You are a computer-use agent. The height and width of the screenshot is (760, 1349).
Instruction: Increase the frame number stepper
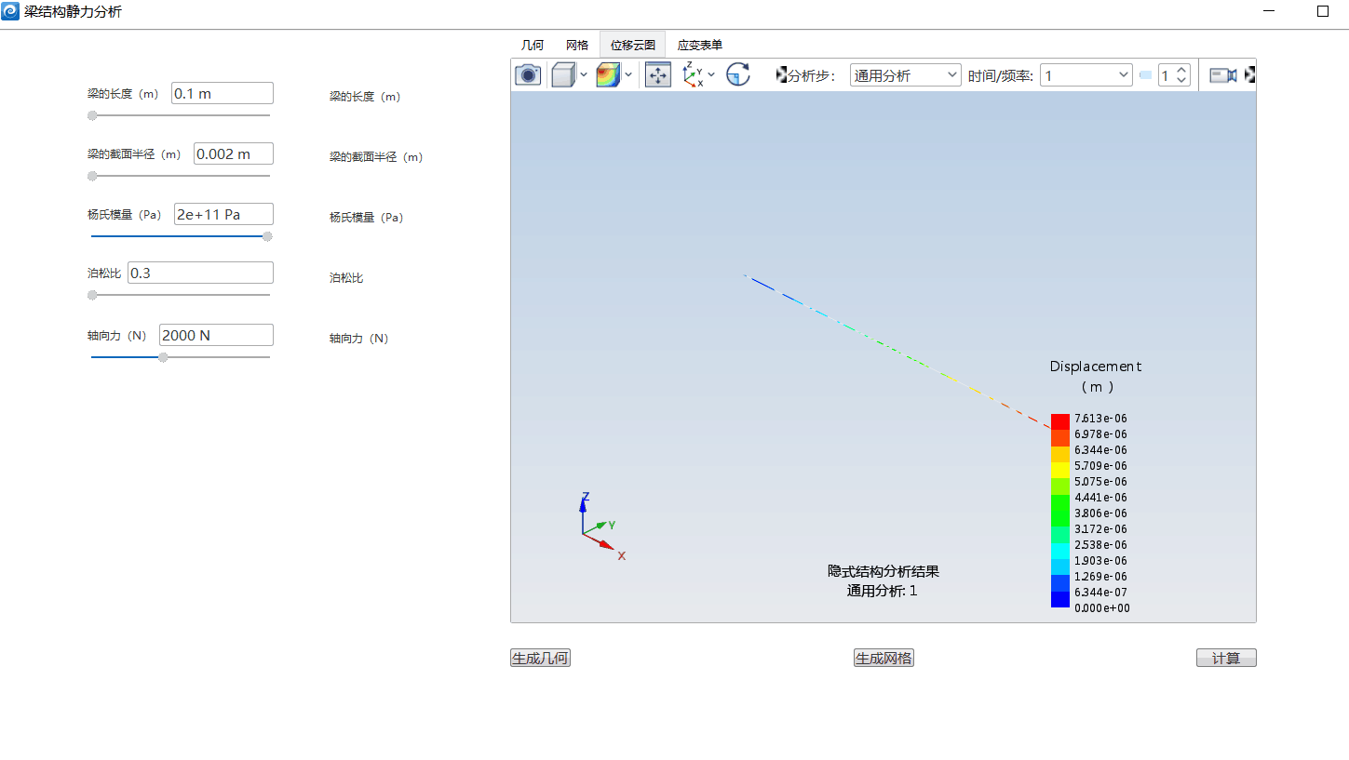coord(1181,71)
